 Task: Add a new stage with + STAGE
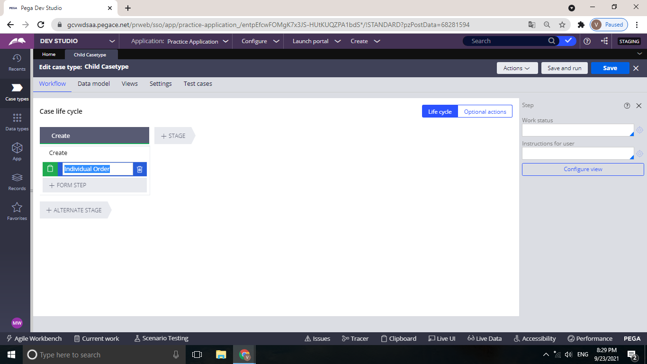pyautogui.click(x=173, y=136)
